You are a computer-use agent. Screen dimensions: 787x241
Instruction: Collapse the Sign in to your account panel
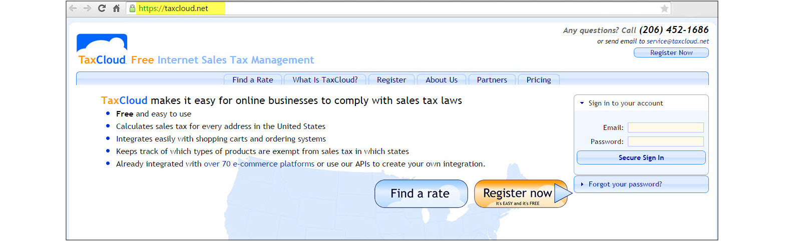pos(641,103)
